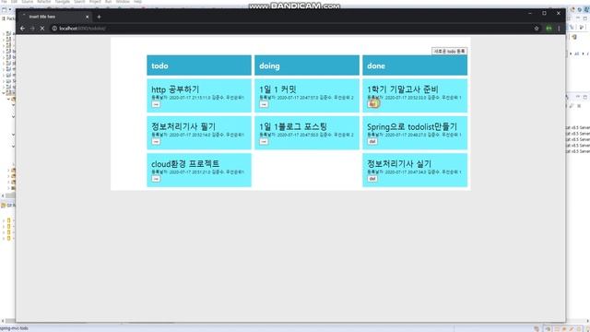Delete the 'Spring으로 todolist만들기' card
Image resolution: width=590 pixels, height=332 pixels.
[x=372, y=141]
